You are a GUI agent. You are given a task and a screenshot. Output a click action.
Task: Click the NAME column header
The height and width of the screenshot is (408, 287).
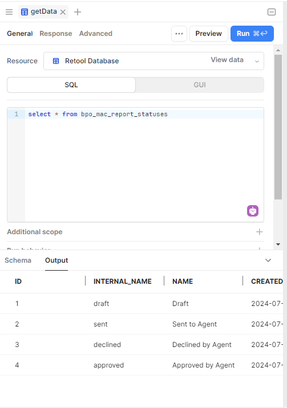183,281
